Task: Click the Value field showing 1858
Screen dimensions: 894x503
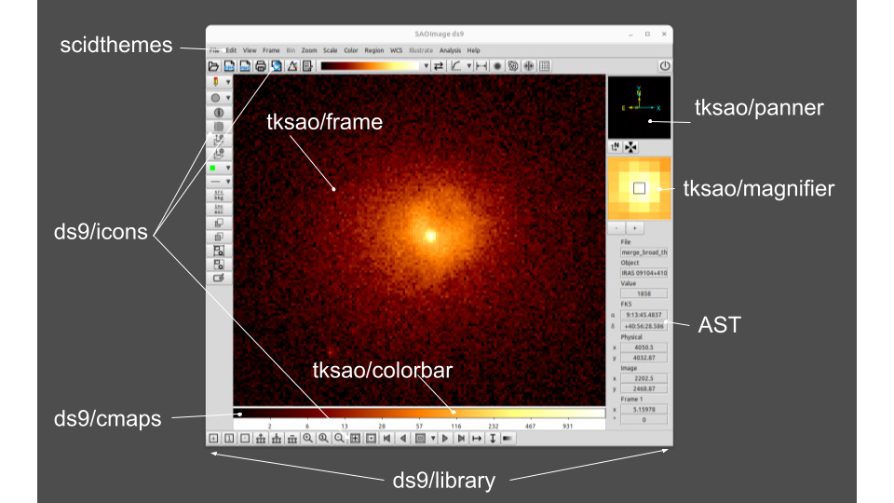Action: click(x=643, y=293)
